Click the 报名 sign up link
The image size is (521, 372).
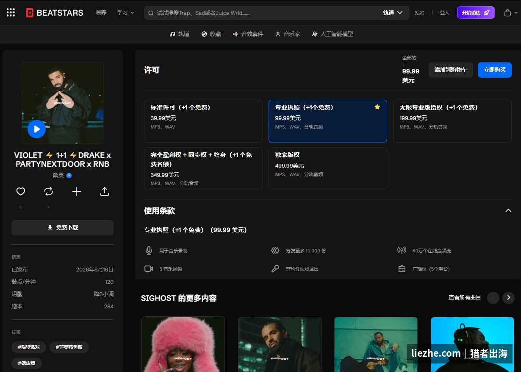coord(419,13)
